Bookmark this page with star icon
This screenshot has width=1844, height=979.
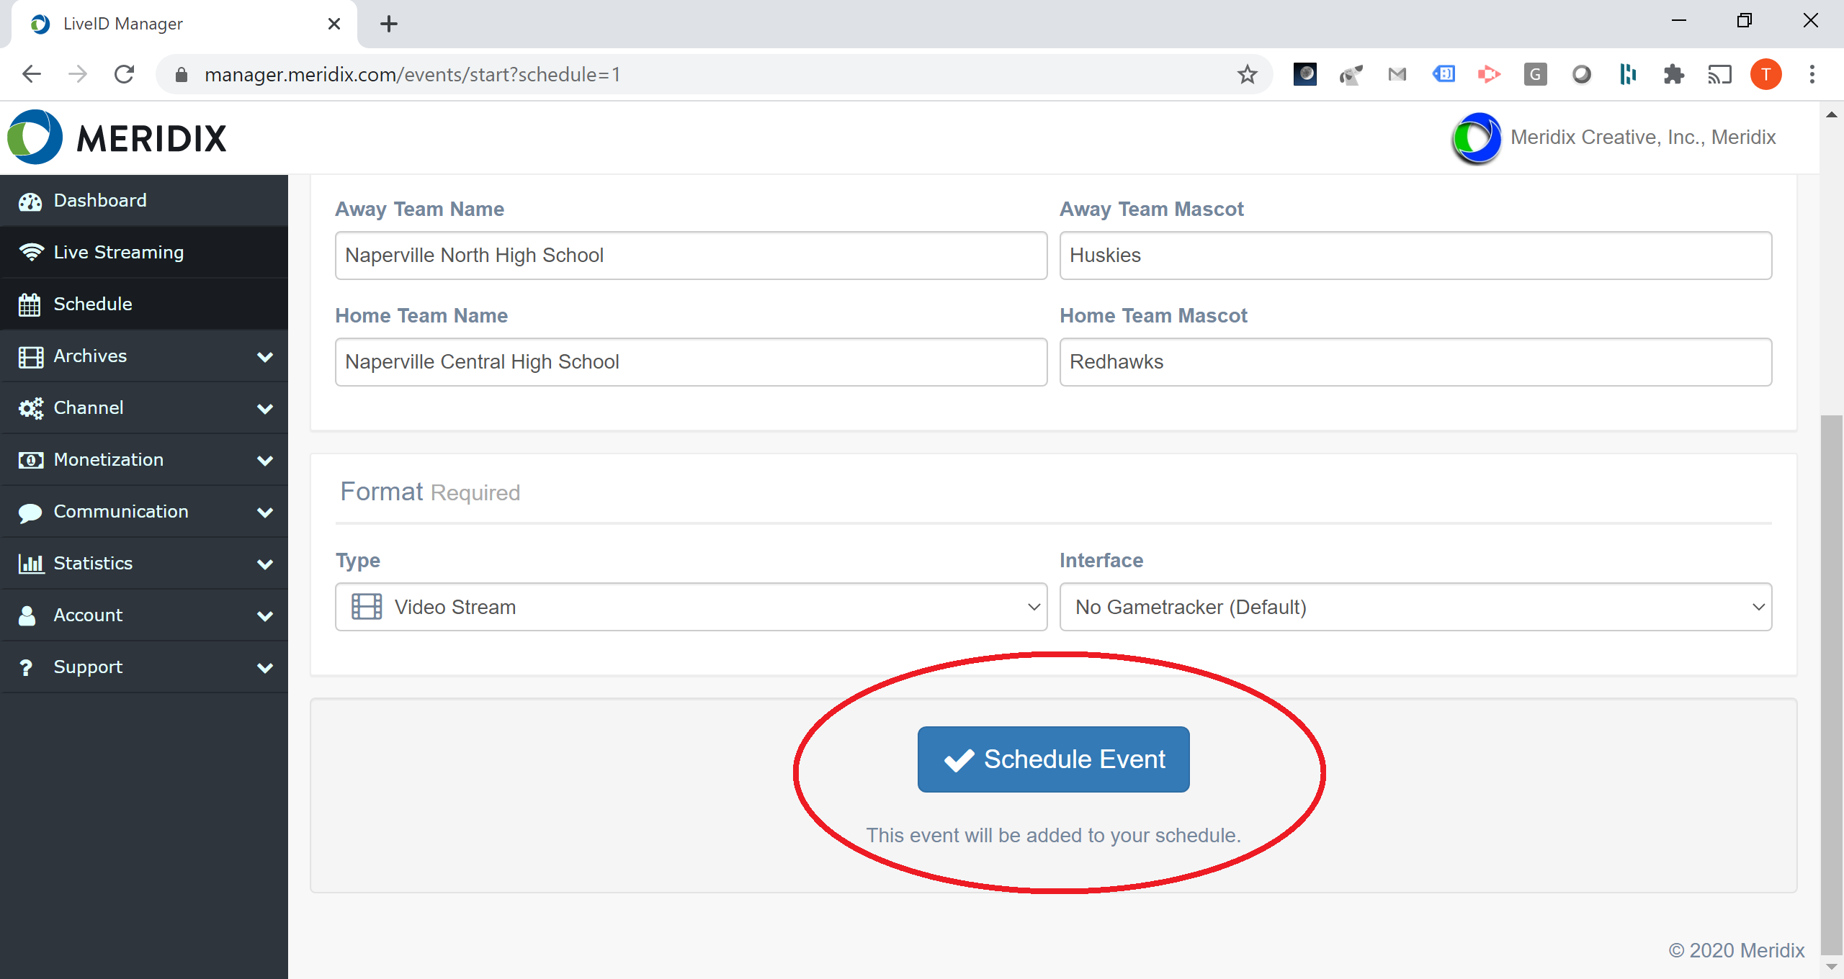(x=1247, y=74)
